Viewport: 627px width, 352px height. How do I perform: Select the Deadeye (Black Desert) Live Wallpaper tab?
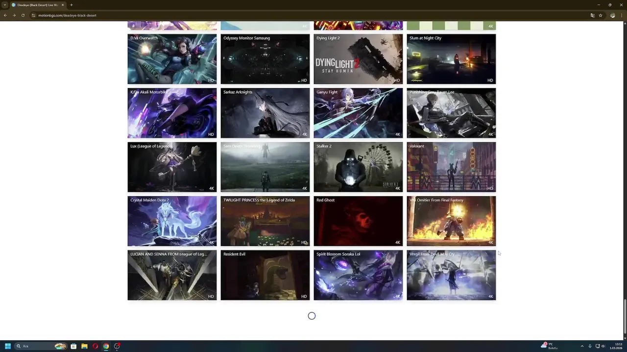point(38,5)
